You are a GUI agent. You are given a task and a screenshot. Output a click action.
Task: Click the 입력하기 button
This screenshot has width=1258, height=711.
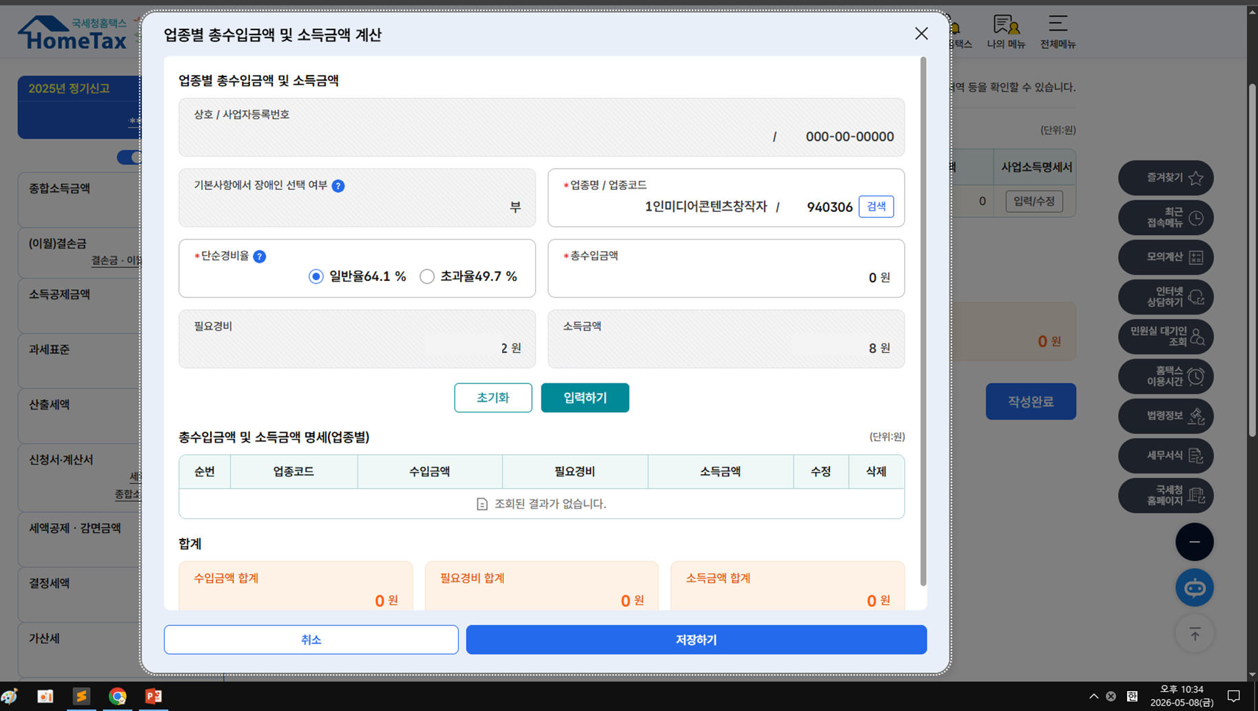pyautogui.click(x=585, y=398)
